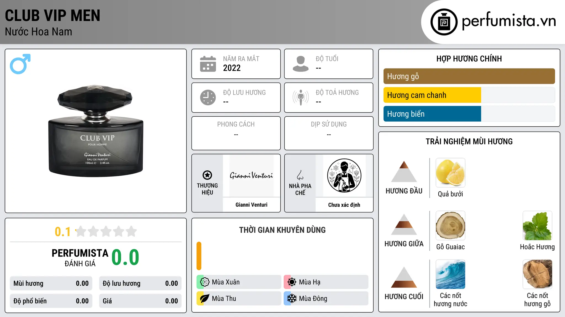Click the Gỗ Guaiac note label

pyautogui.click(x=451, y=247)
